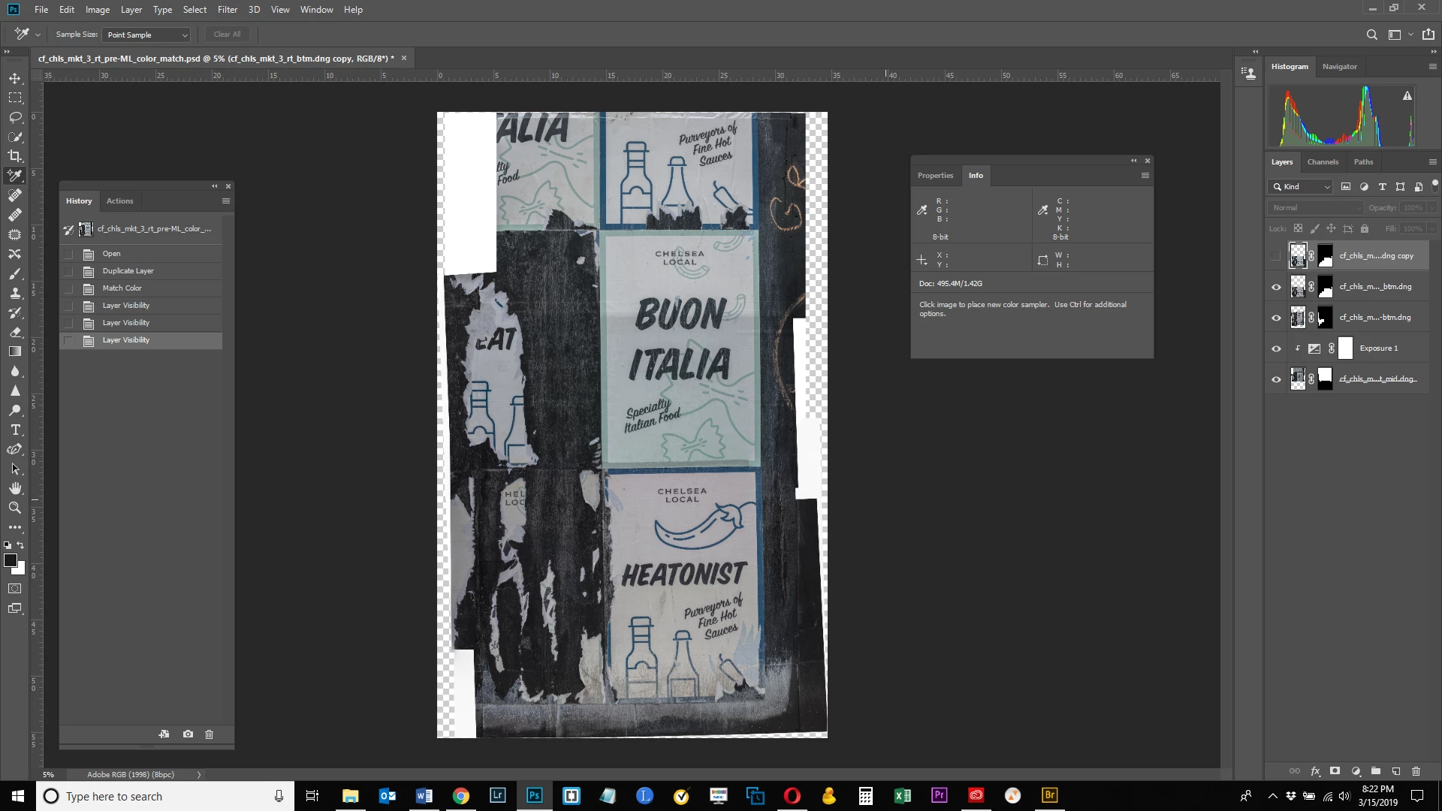Show the dng copy top layer
1442x811 pixels.
pyautogui.click(x=1276, y=256)
